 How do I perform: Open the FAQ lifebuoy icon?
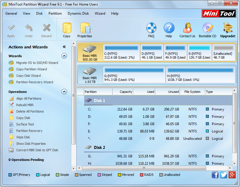click(x=151, y=28)
